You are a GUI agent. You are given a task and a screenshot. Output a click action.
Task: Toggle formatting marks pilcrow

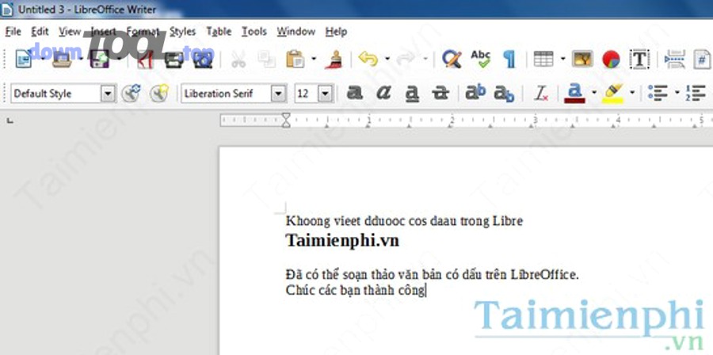tap(509, 59)
